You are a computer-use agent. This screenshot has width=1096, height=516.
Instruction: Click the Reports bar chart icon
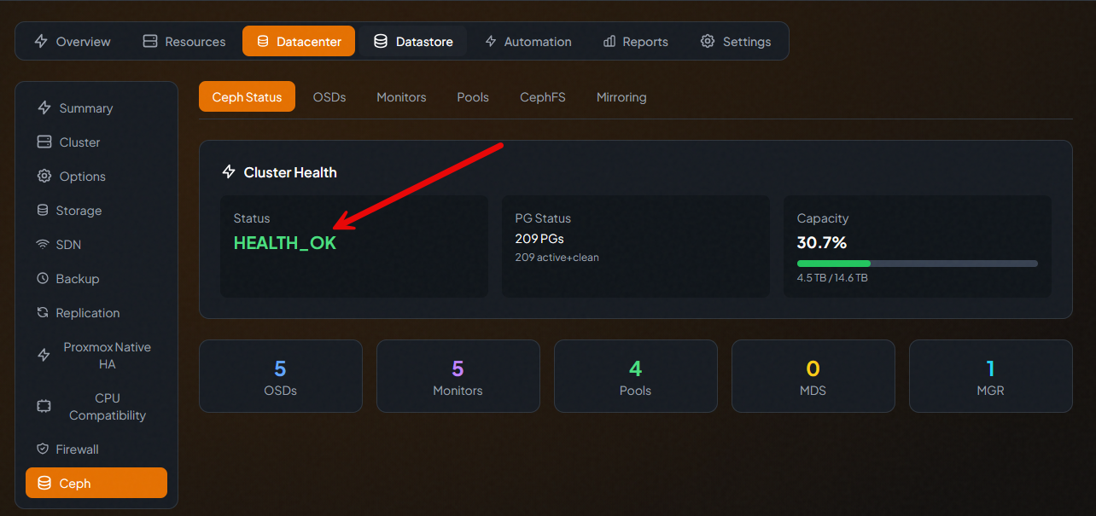[609, 41]
